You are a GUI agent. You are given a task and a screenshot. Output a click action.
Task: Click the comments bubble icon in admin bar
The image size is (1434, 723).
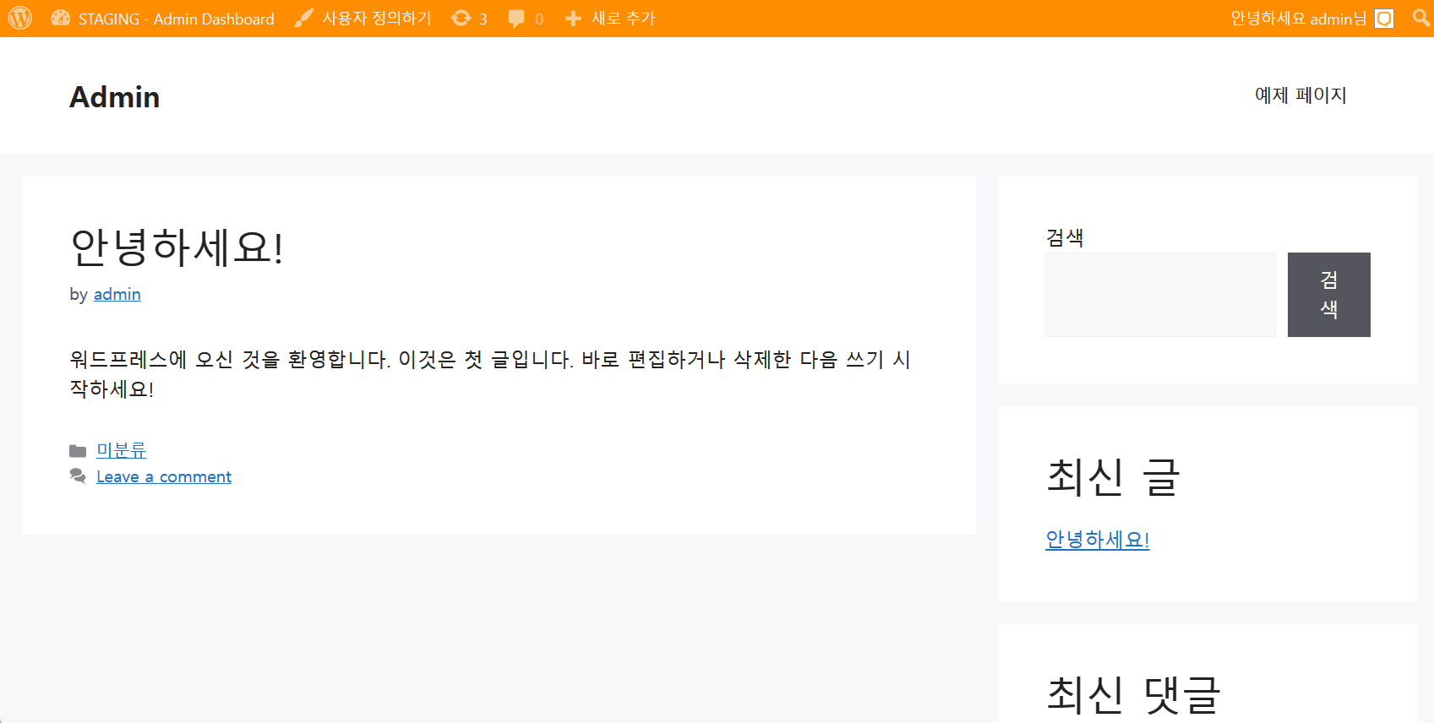(x=516, y=19)
